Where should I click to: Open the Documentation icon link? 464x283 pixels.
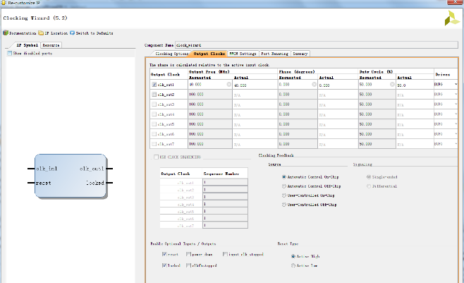(6, 33)
